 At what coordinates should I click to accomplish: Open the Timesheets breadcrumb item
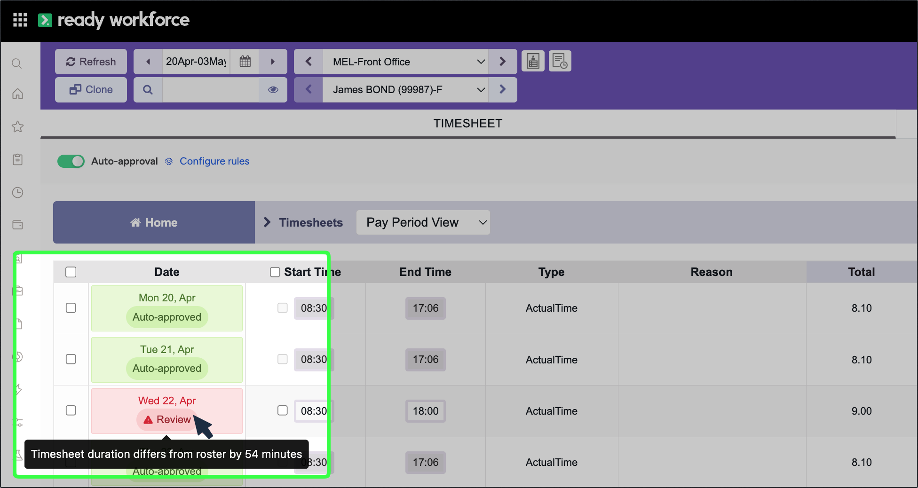click(x=311, y=222)
